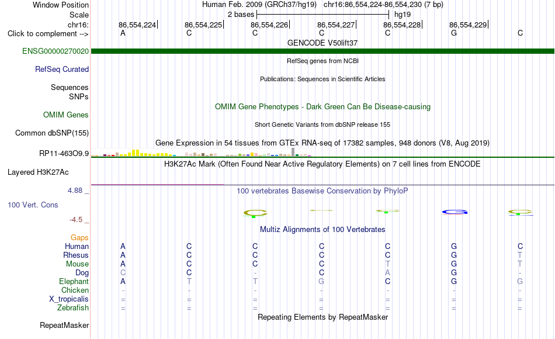Click the 'Click to complement -->' label
The width and height of the screenshot is (555, 339).
48,34
